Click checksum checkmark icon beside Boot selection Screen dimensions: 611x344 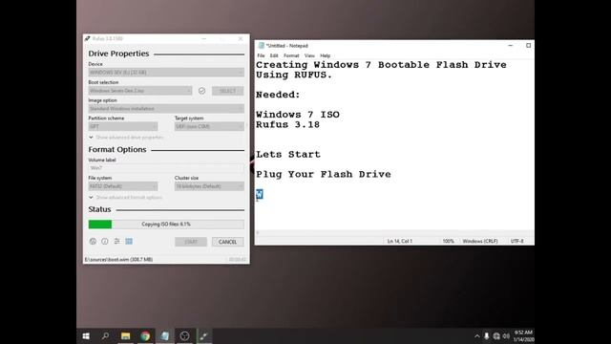pyautogui.click(x=201, y=91)
